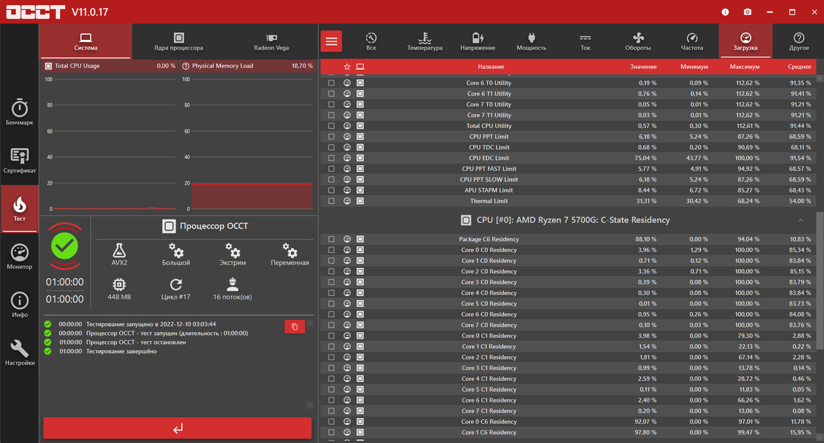The image size is (824, 443).
Task: Click the header monitor display icon
Action: 360,66
